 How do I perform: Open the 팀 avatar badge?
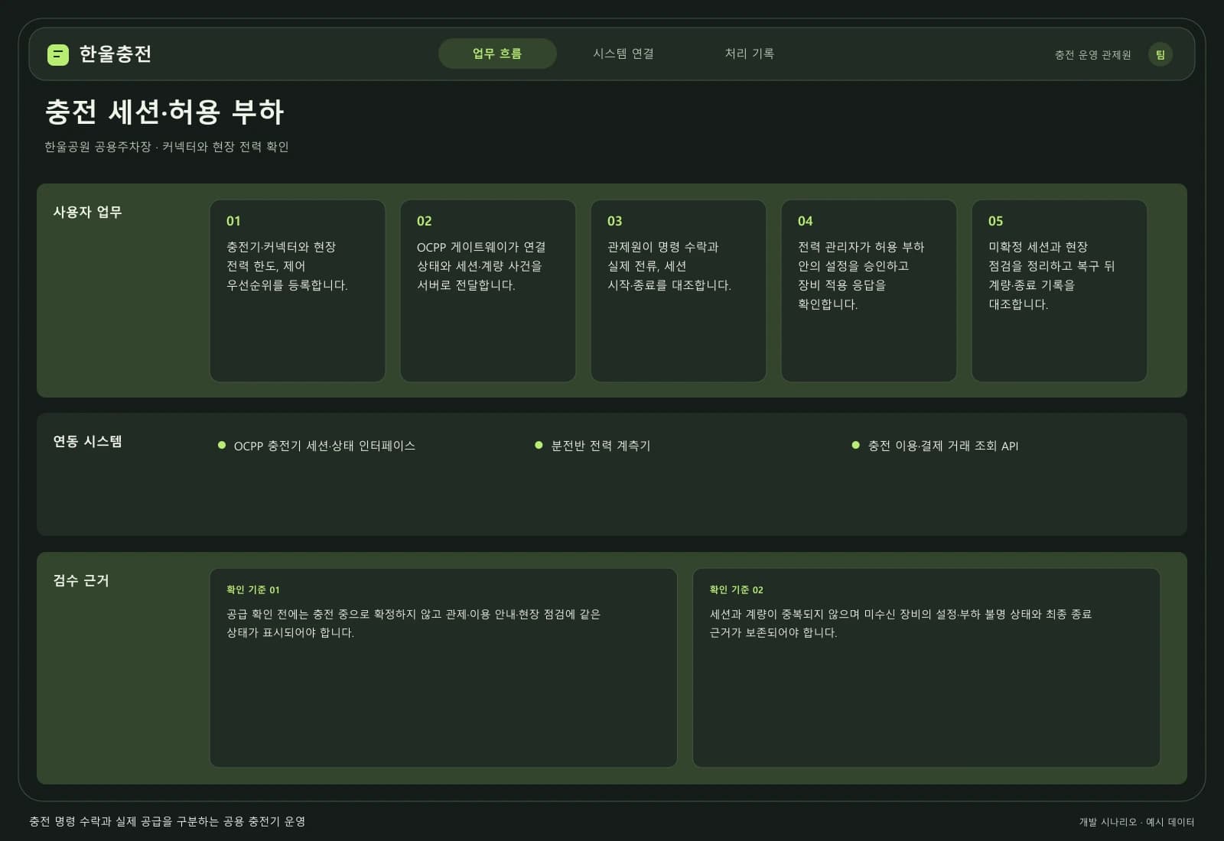[1160, 54]
